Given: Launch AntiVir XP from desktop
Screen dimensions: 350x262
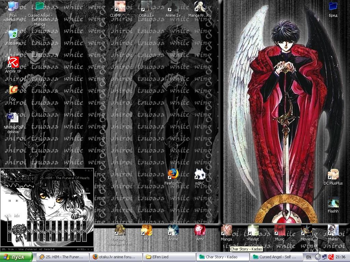Looking at the screenshot, I should [x=13, y=65].
